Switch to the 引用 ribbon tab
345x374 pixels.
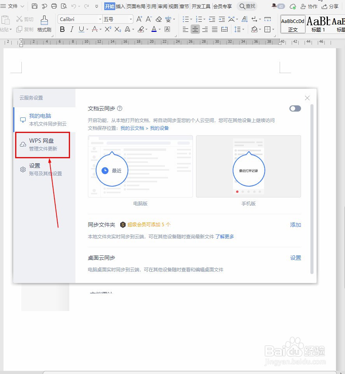coord(152,6)
